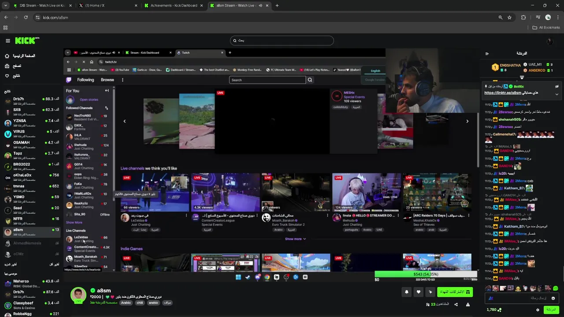The image size is (564, 317).
Task: Open chat settings gear icon
Action: (538, 310)
